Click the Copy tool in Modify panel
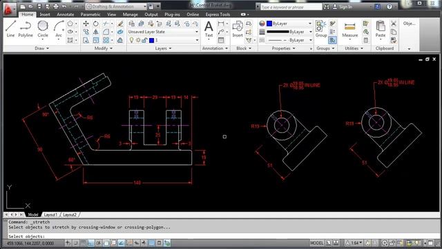Viewport: 442px width, 249px height. tap(86, 32)
